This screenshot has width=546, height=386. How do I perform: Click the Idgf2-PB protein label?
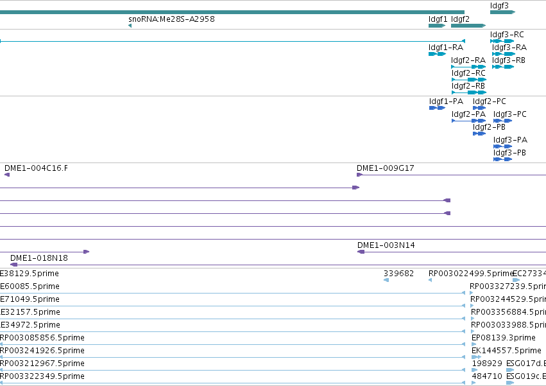[x=489, y=127]
